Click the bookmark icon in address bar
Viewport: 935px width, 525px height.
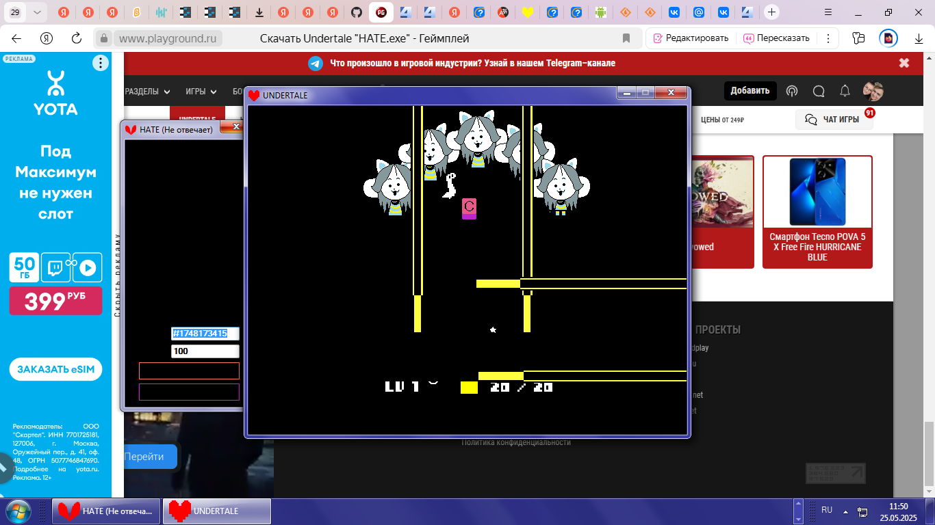tap(626, 38)
